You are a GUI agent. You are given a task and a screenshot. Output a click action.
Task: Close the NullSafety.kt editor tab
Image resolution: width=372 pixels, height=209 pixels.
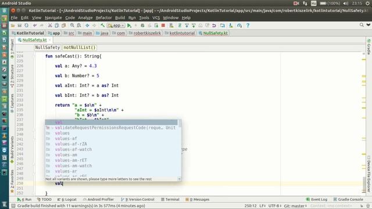click(49, 40)
